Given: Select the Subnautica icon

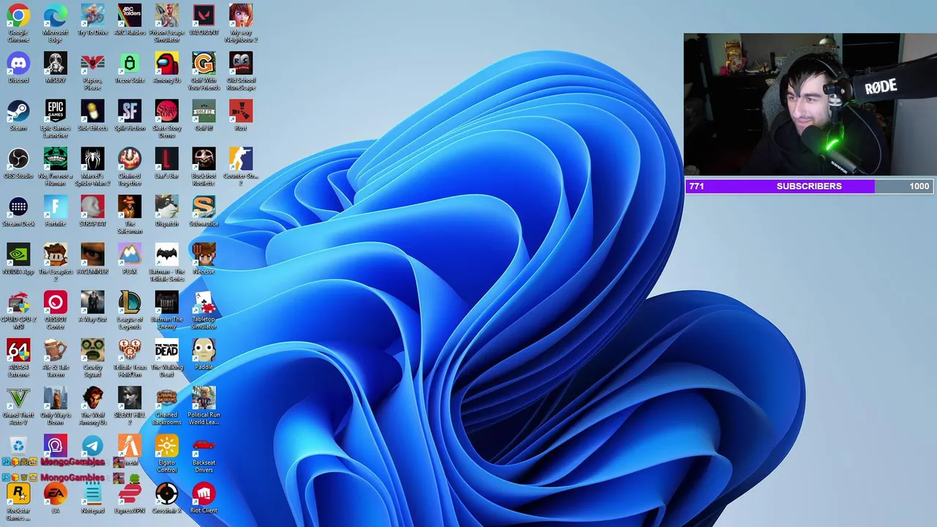Looking at the screenshot, I should click(204, 207).
